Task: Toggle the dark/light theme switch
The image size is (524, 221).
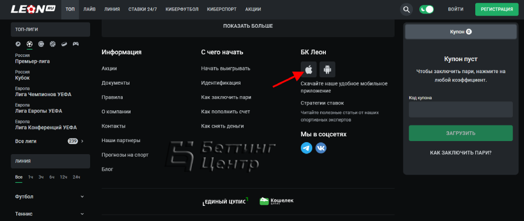Action: (x=427, y=9)
